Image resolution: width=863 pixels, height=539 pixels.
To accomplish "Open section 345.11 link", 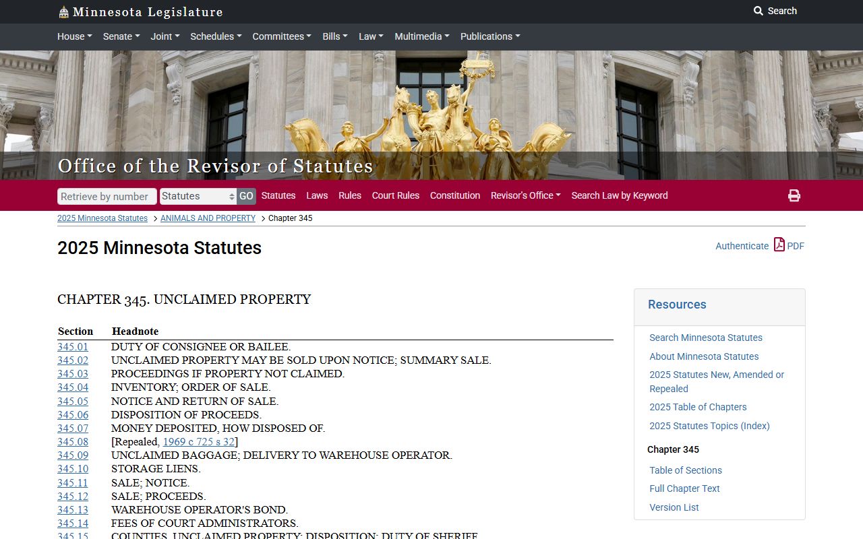I will (73, 483).
